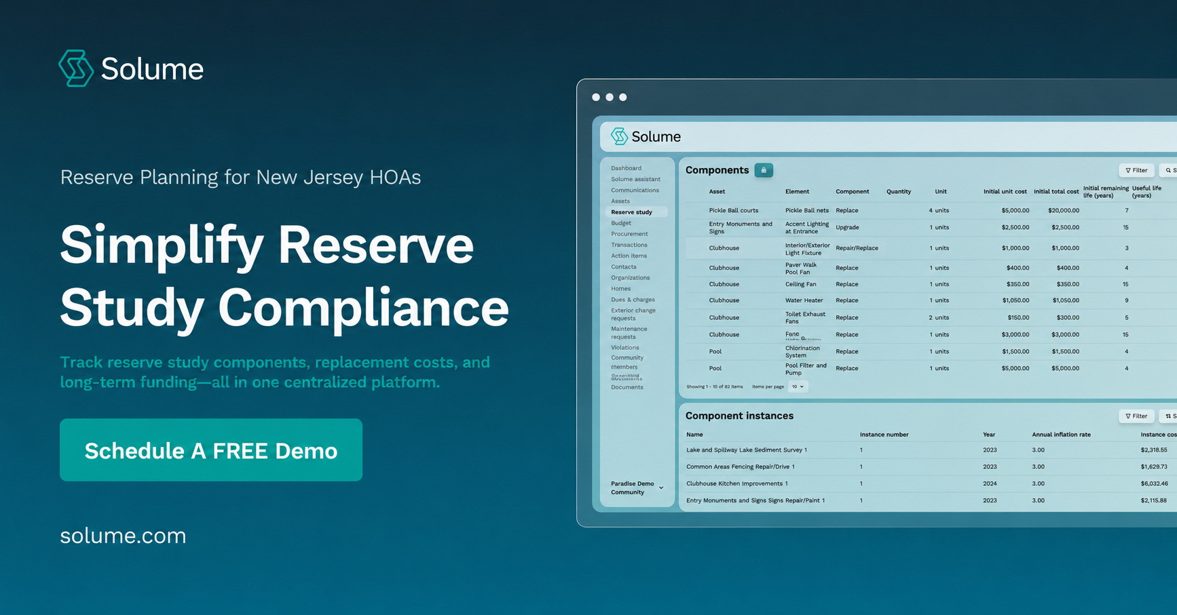The width and height of the screenshot is (1177, 615).
Task: Open the Solume assistant sidebar item
Action: (x=635, y=179)
